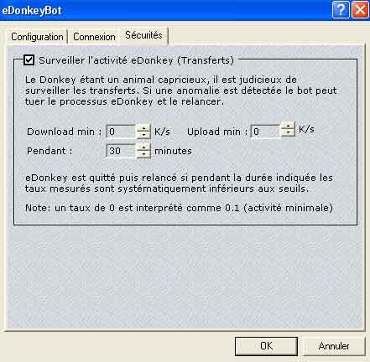This screenshot has height=362, width=370.
Task: Switch to the Connexion tab
Action: 94,37
